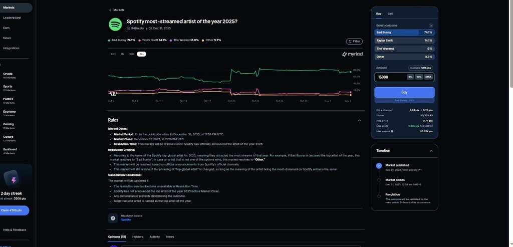Click the Available 137k pts badge

point(420,68)
